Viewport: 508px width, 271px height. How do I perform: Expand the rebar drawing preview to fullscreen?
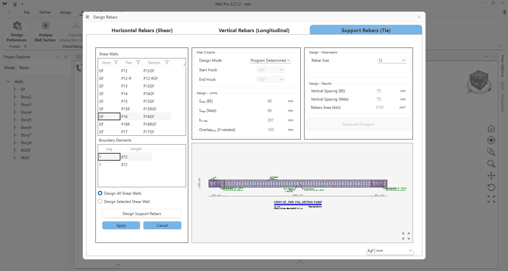[x=406, y=236]
